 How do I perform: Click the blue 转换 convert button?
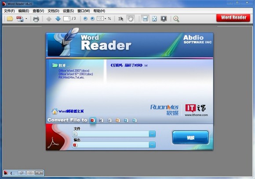pos(190,137)
